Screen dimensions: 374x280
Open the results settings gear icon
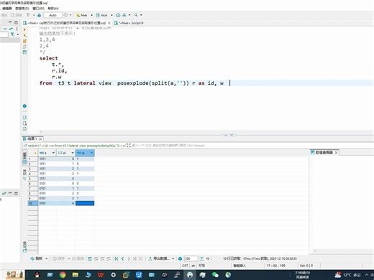tap(181, 258)
